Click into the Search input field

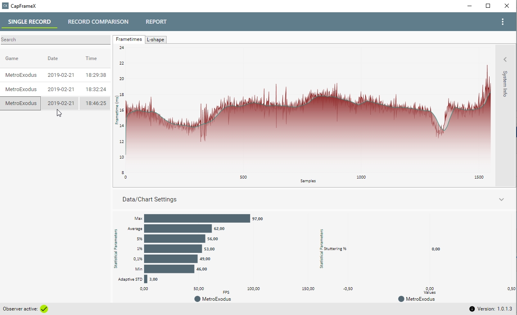point(55,40)
